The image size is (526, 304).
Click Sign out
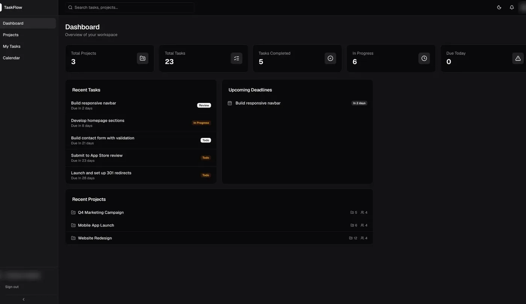coord(12,287)
